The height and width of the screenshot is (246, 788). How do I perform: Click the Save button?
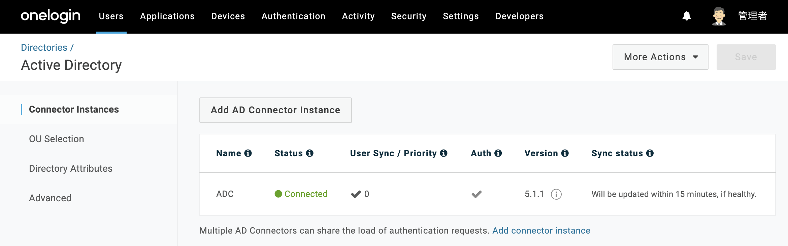pos(746,57)
